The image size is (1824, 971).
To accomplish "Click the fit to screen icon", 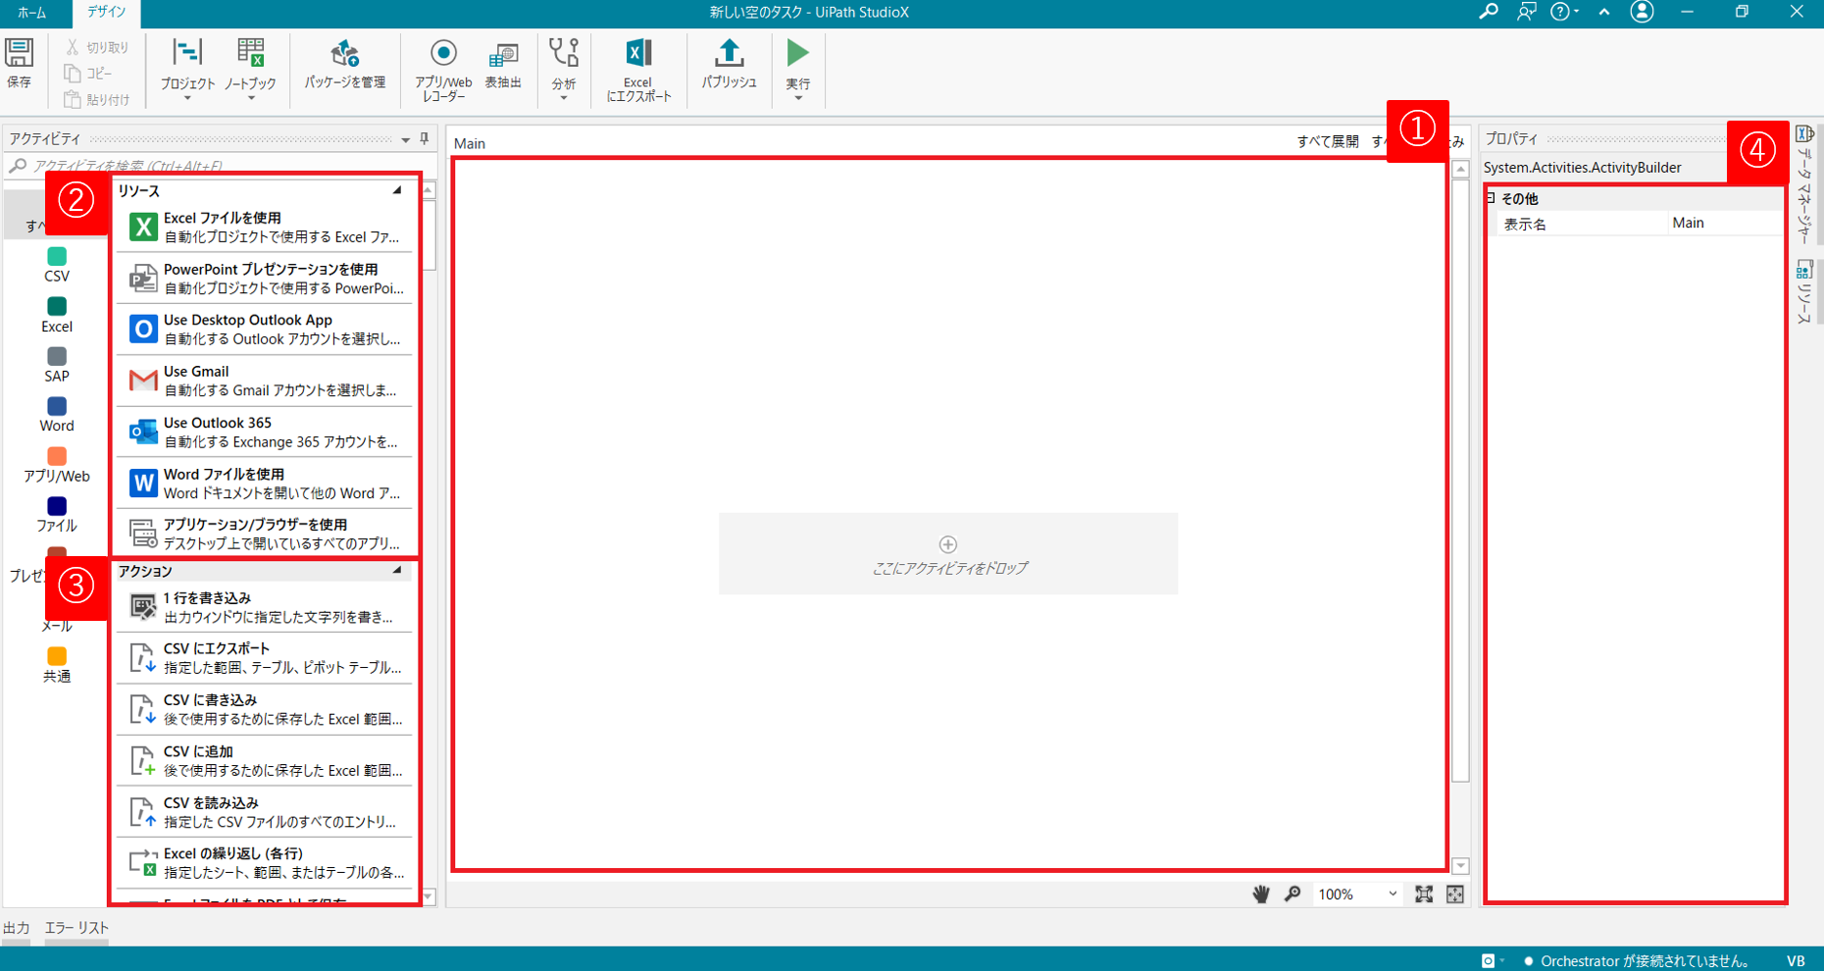I will 1424,894.
